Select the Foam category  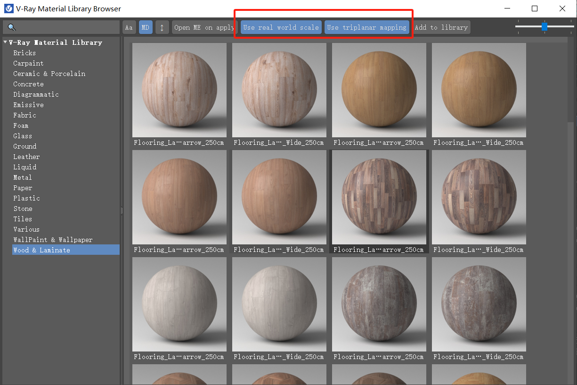click(21, 126)
